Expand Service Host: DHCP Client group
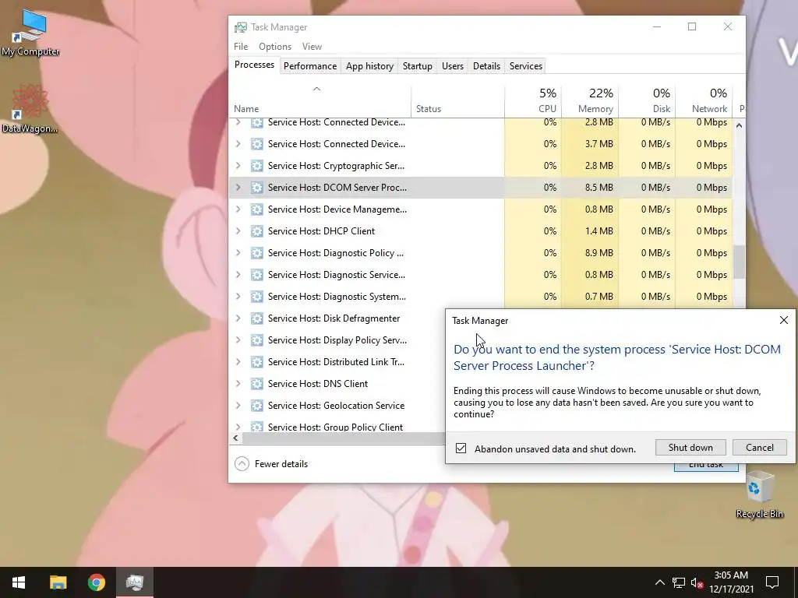Image resolution: width=798 pixels, height=598 pixels. tap(238, 230)
